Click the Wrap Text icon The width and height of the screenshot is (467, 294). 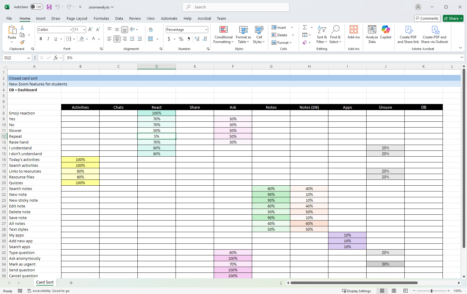tap(151, 30)
